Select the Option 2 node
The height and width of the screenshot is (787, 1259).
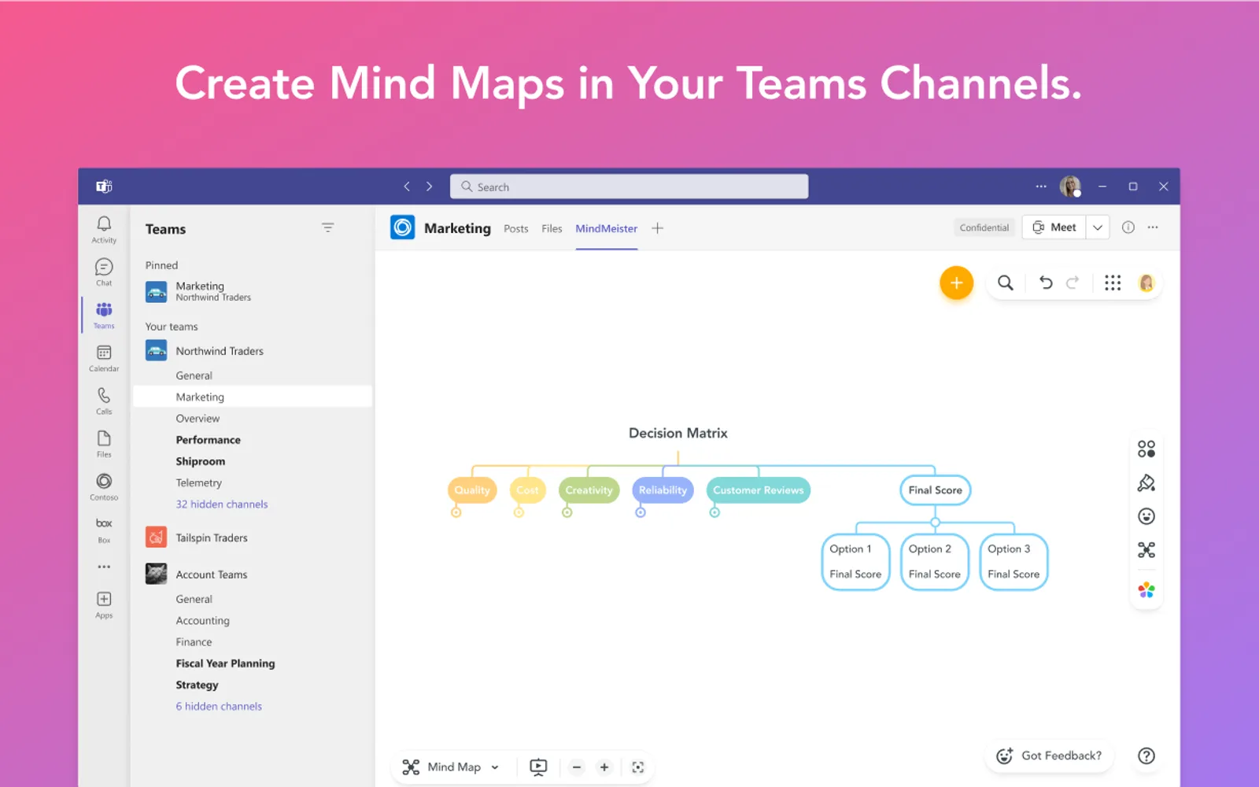tap(935, 561)
